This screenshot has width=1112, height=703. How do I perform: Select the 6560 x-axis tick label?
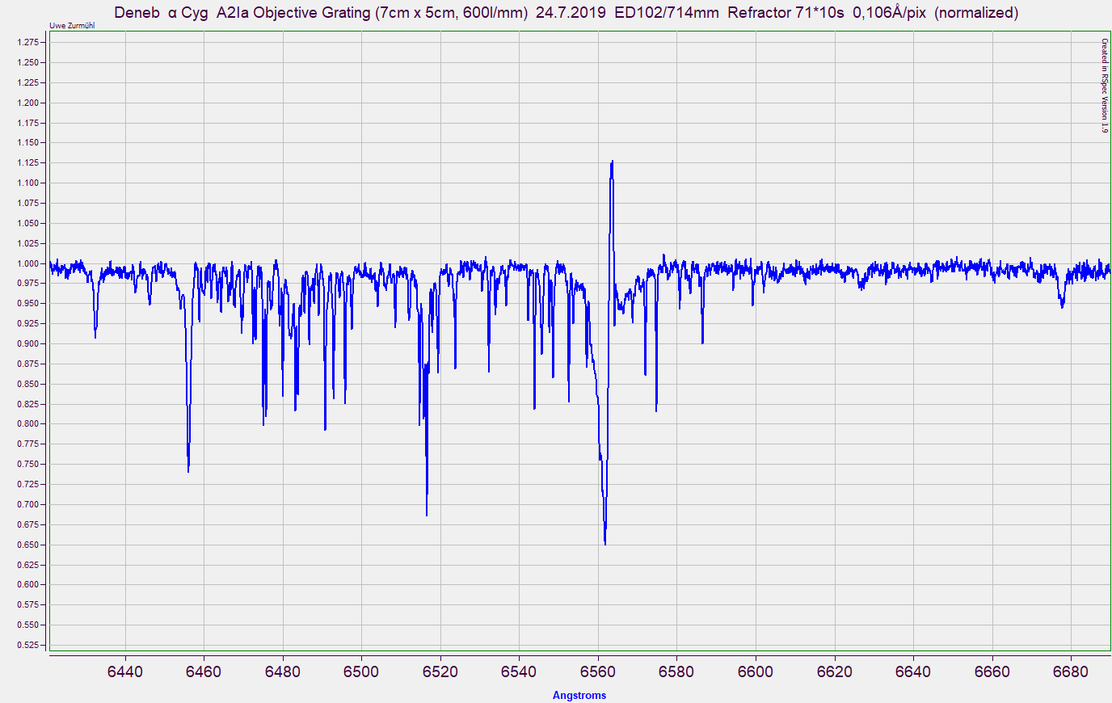coord(597,672)
